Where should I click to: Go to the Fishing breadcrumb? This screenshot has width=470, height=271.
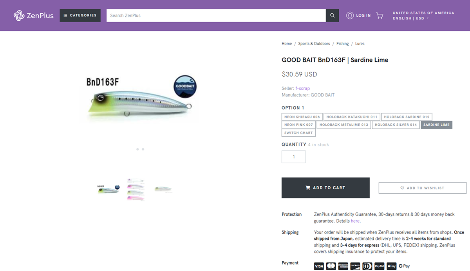pos(342,44)
